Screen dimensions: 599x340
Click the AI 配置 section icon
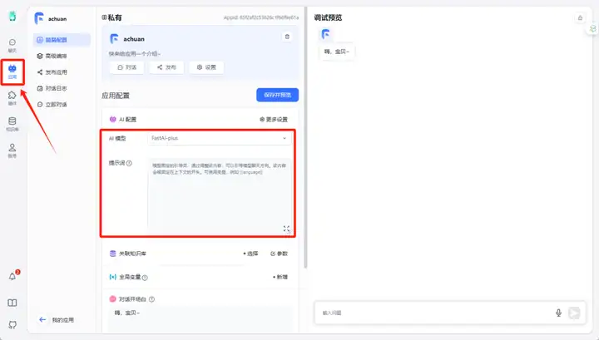(x=112, y=120)
